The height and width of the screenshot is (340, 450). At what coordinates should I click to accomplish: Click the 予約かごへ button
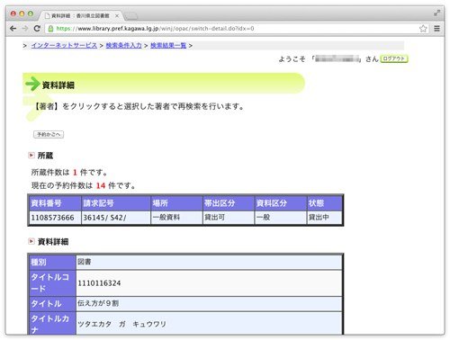point(49,134)
